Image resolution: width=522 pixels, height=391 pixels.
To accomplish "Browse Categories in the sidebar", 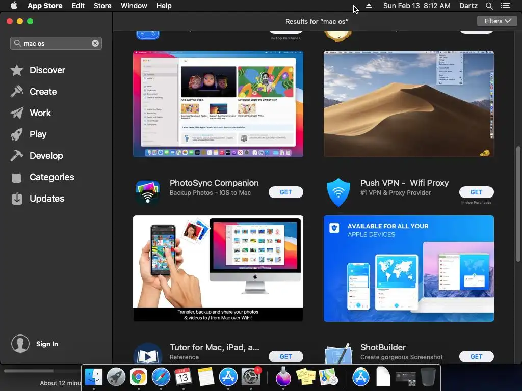I will 42,177.
